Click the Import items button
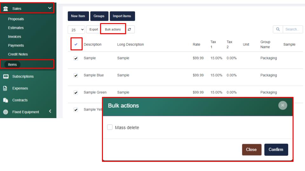305x171 pixels. click(122, 16)
